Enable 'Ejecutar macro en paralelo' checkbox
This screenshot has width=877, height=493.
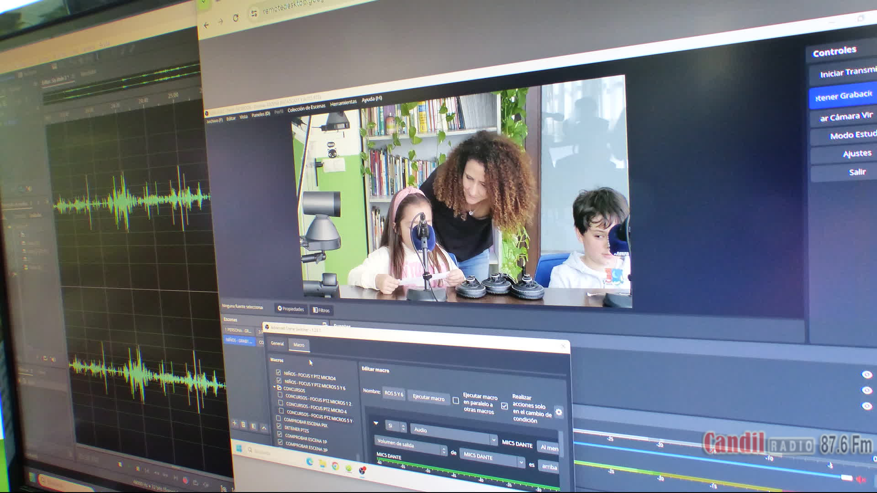pyautogui.click(x=456, y=400)
